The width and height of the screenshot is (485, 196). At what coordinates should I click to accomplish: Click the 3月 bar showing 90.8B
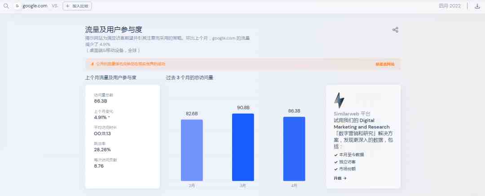coord(243,147)
